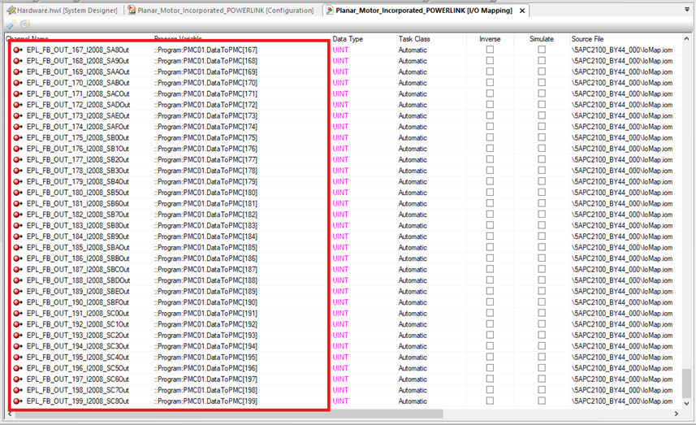
Task: Enable Inverse checkbox for EPL_FB_OUT_167 row
Action: (x=490, y=50)
